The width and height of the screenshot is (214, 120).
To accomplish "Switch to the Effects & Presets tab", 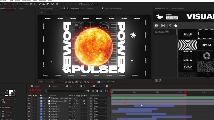I will (178, 9).
